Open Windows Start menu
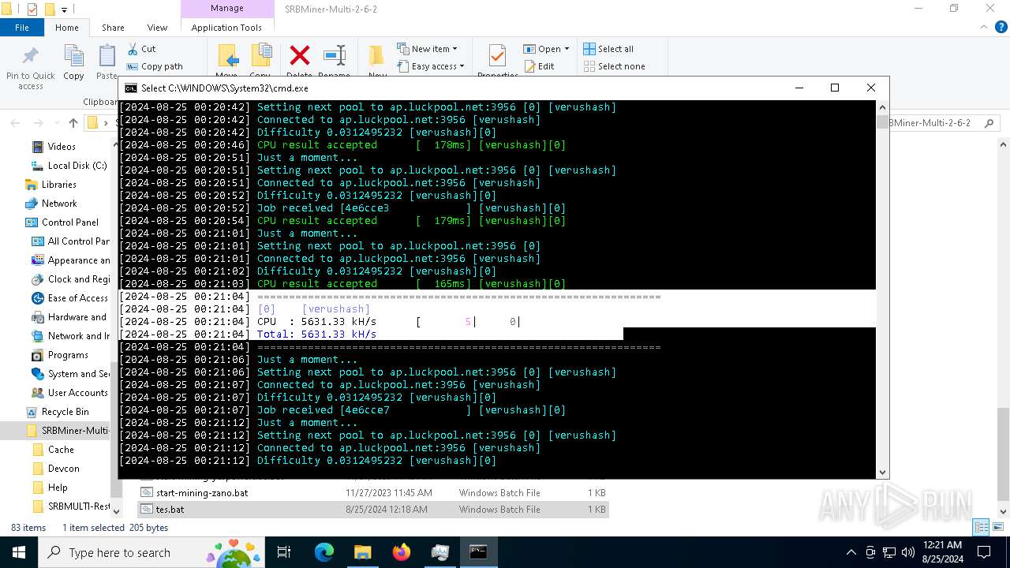 click(18, 552)
